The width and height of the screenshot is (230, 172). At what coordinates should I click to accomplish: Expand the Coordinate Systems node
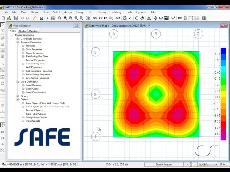pyautogui.click(x=18, y=39)
